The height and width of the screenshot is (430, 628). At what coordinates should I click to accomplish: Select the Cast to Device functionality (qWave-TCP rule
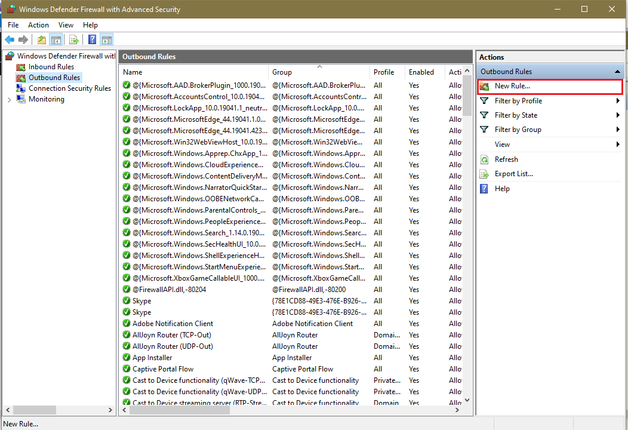click(x=199, y=380)
